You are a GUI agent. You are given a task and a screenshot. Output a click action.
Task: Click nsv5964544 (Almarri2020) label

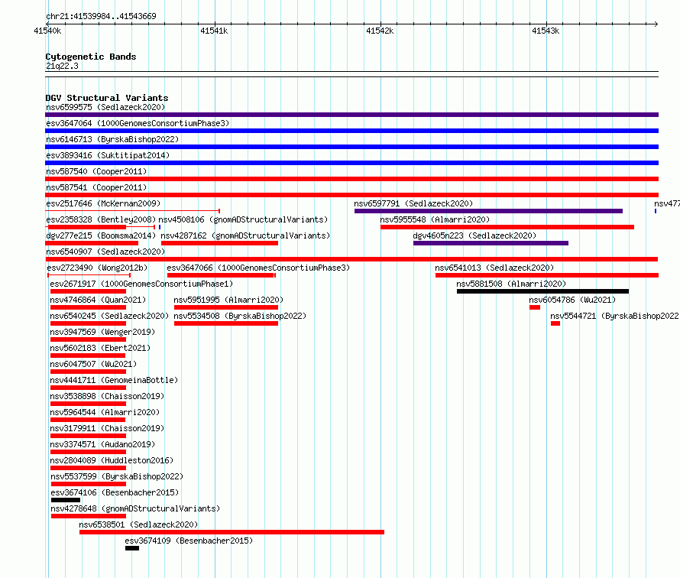pyautogui.click(x=105, y=412)
